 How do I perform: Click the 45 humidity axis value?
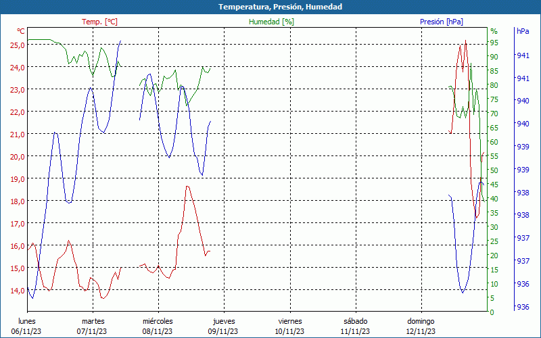[494, 185]
